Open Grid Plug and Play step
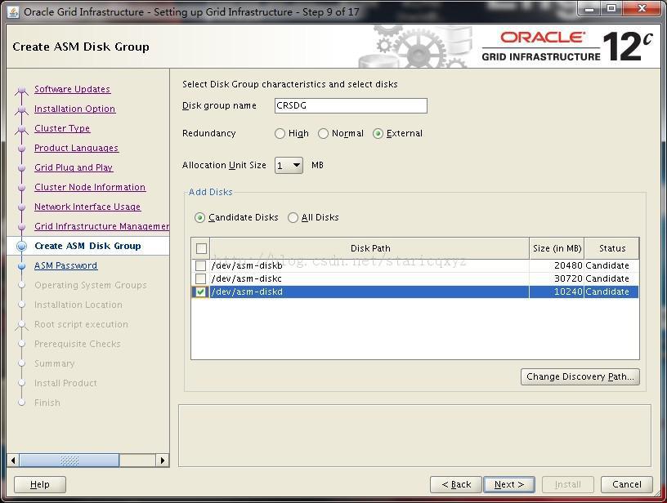The width and height of the screenshot is (667, 503). pos(74,167)
